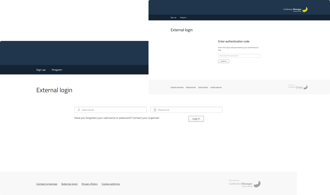
Task: Focus the Password input field
Action: click(186, 110)
